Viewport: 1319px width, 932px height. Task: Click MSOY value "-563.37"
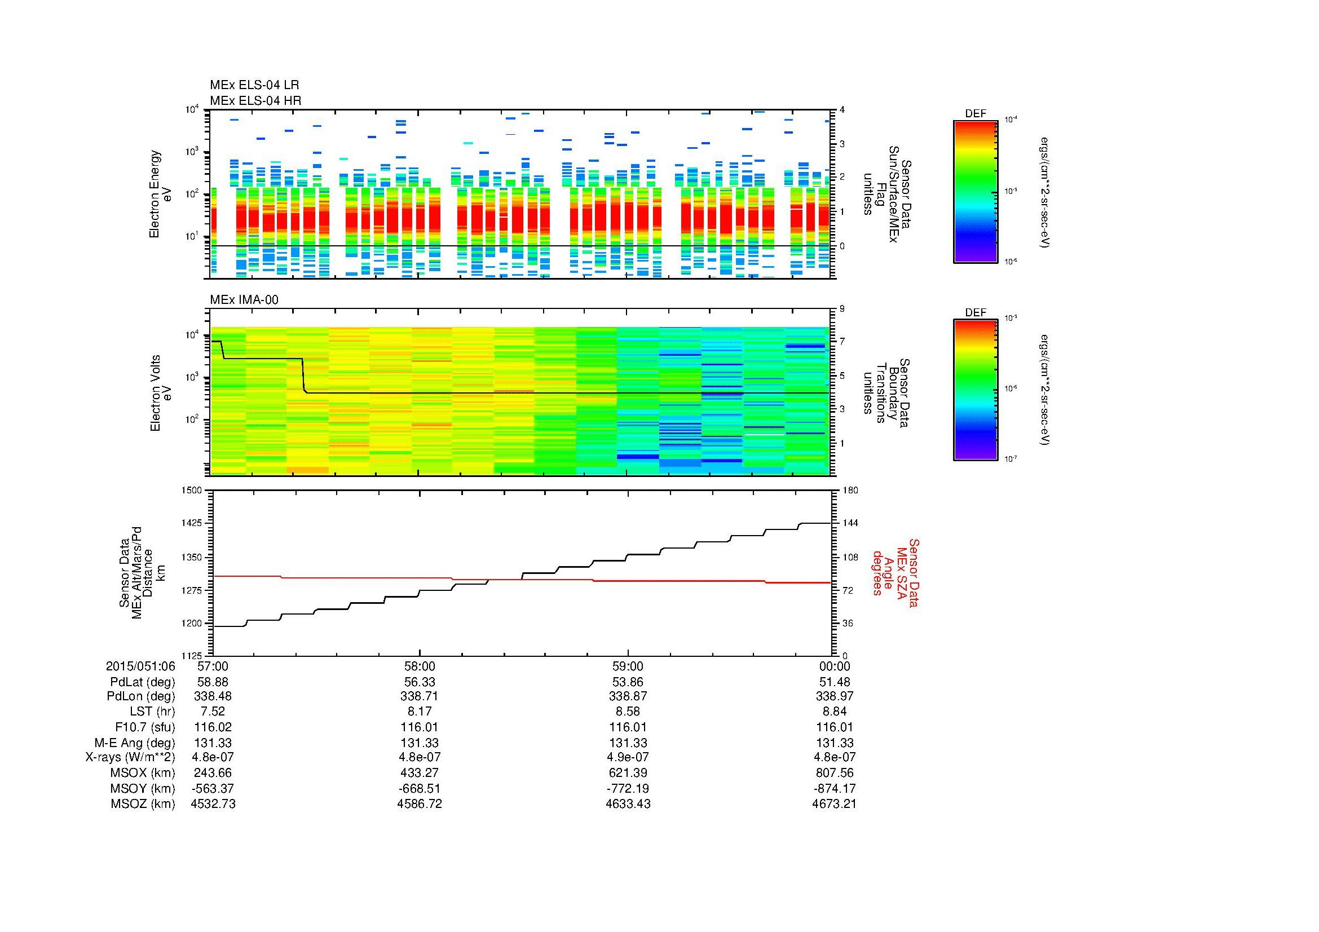click(x=213, y=788)
